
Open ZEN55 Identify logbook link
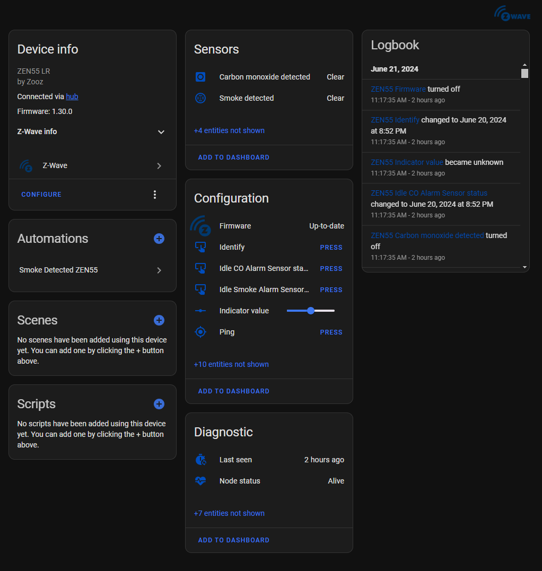(x=395, y=120)
